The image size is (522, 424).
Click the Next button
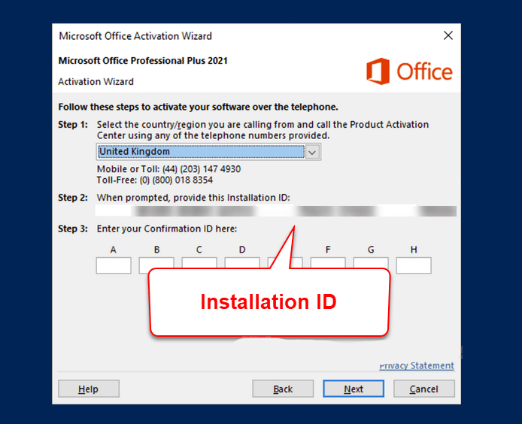click(354, 389)
